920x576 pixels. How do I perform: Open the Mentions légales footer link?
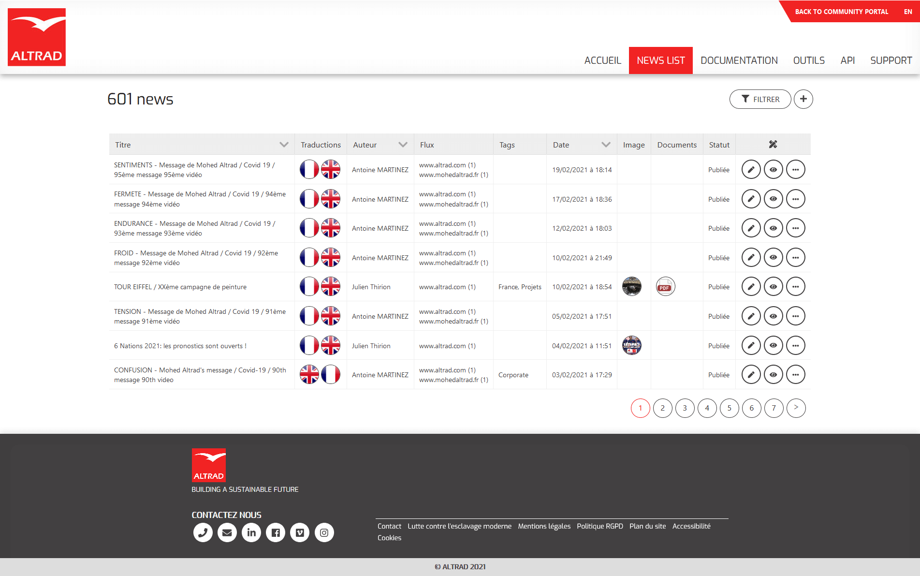tap(544, 526)
